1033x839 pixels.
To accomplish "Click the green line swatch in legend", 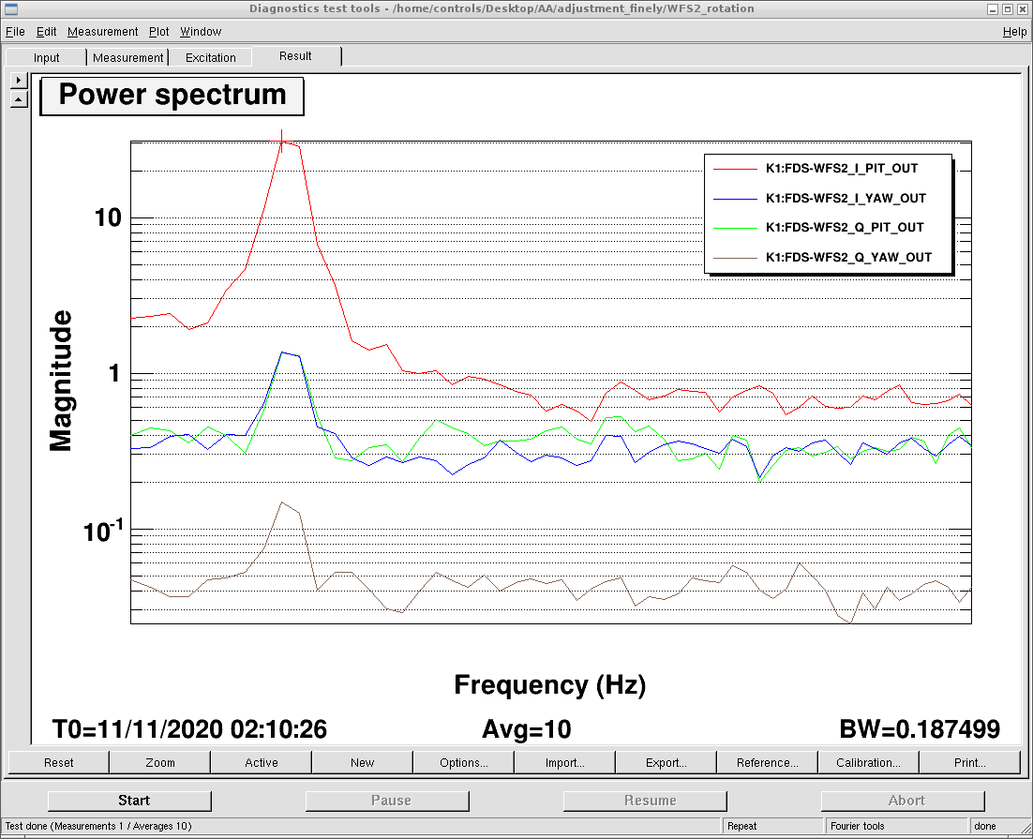I will tap(735, 228).
